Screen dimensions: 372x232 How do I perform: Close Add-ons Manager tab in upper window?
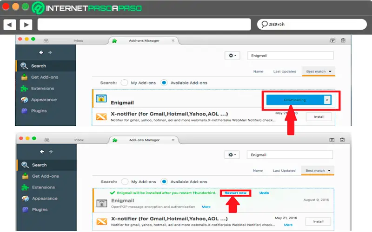(173, 41)
